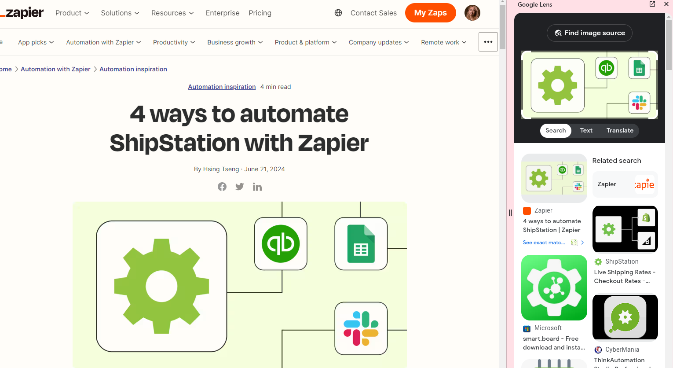The height and width of the screenshot is (368, 673).
Task: Open the user profile avatar
Action: tap(472, 13)
